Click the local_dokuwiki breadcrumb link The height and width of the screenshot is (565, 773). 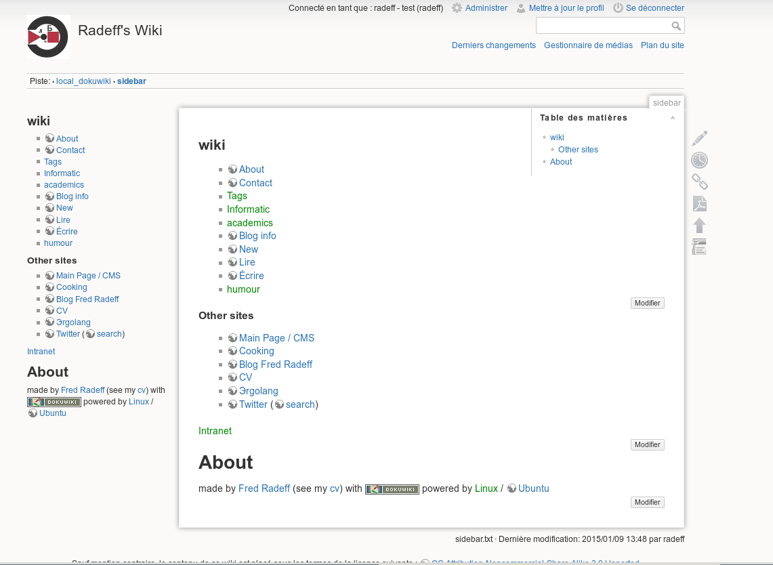(83, 81)
